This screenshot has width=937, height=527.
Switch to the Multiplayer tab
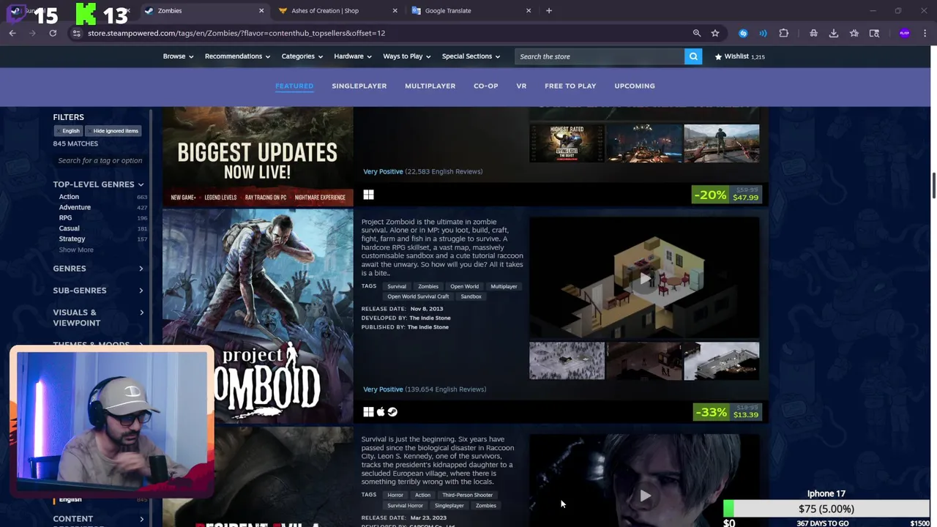click(430, 86)
